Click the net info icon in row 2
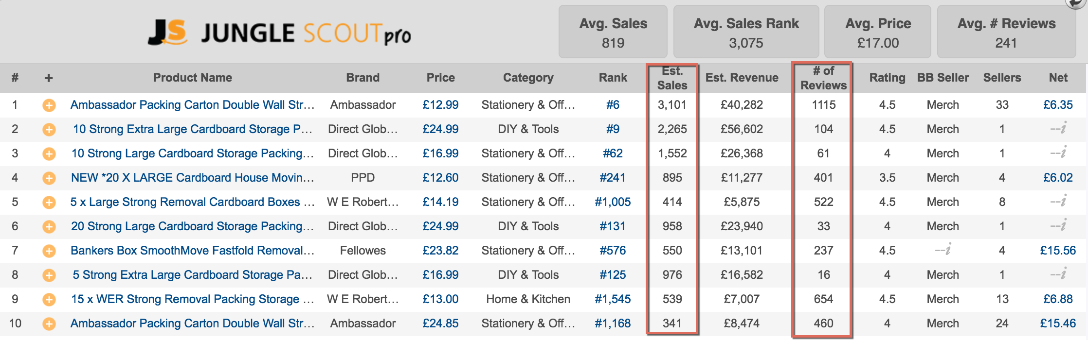The height and width of the screenshot is (340, 1088). click(1063, 129)
